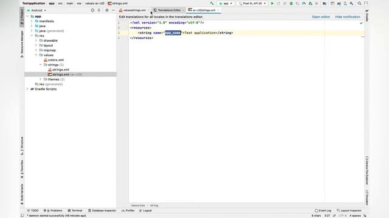The width and height of the screenshot is (389, 218).
Task: Open the Terminal tool window
Action: pos(75,211)
